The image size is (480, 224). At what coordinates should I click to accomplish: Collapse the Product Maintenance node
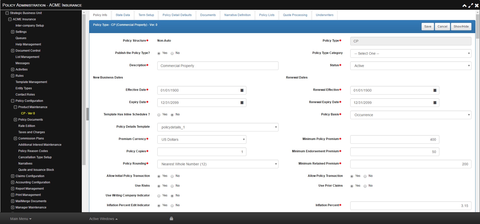point(15,107)
